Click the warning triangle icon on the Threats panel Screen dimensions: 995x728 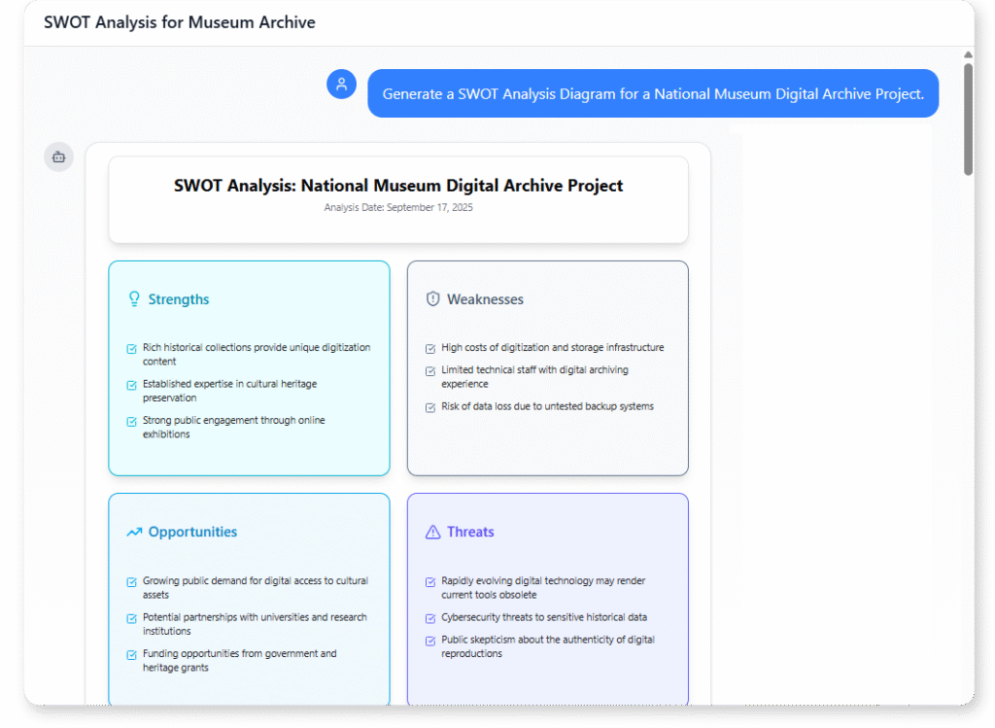coord(430,532)
